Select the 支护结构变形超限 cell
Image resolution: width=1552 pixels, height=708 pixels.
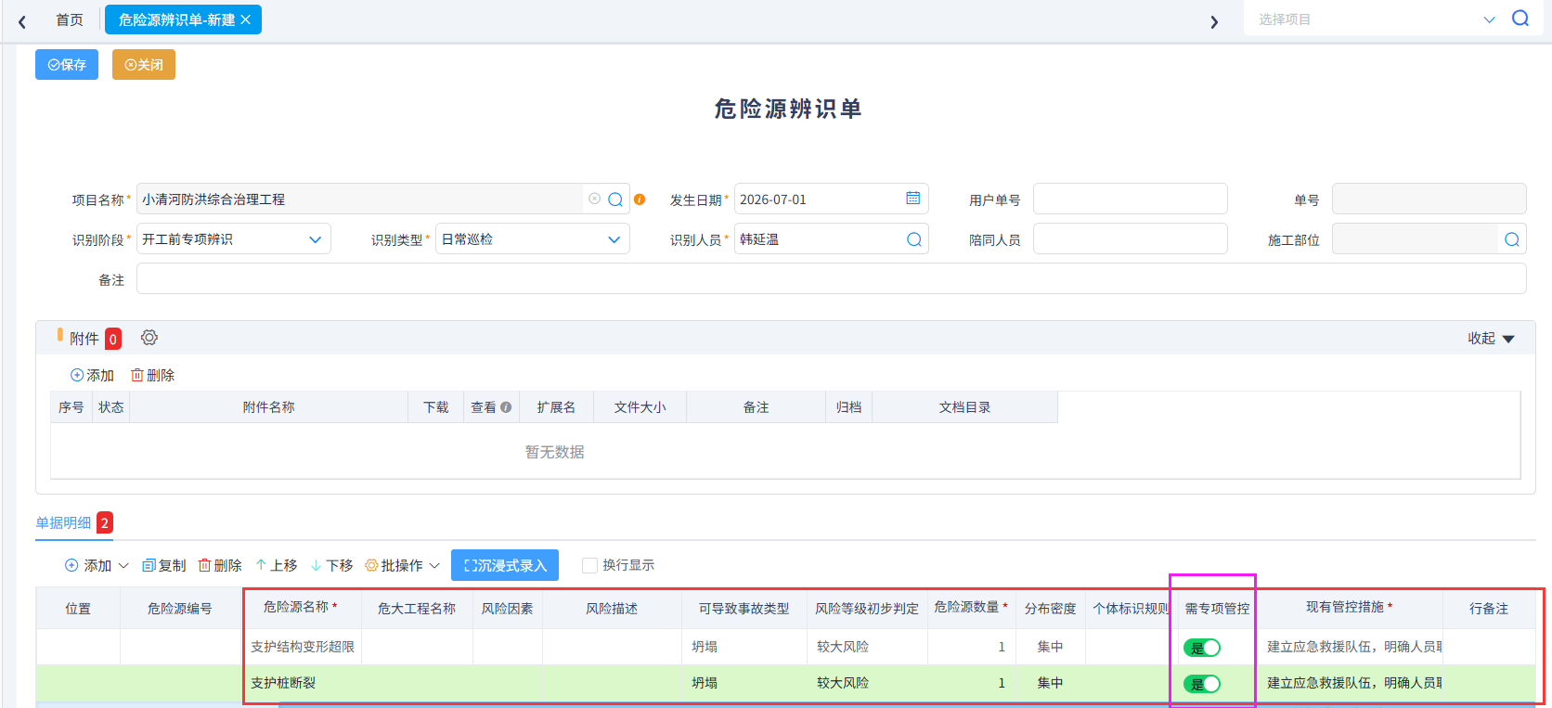click(x=303, y=647)
